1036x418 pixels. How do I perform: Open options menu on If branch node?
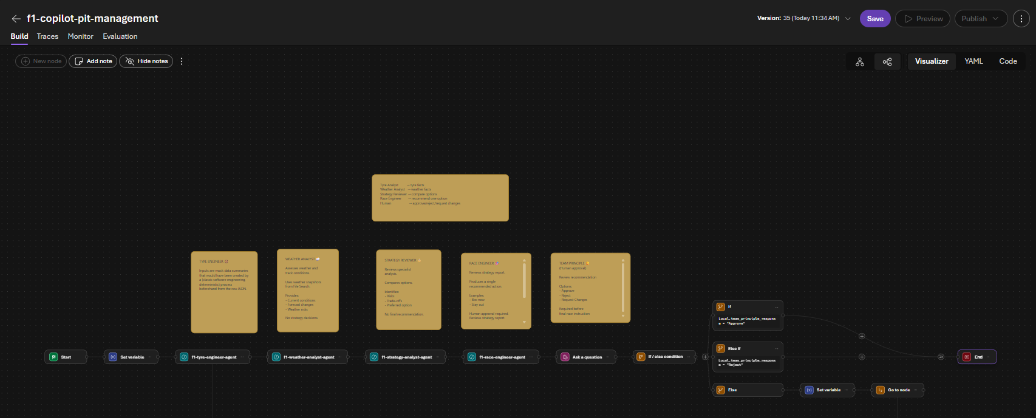(776, 307)
